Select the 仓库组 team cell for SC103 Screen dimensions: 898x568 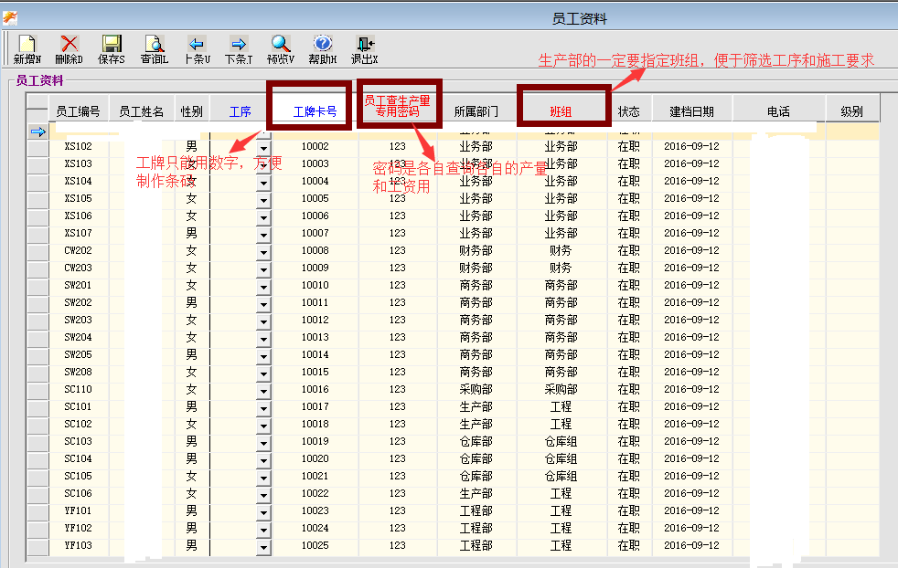(x=561, y=441)
